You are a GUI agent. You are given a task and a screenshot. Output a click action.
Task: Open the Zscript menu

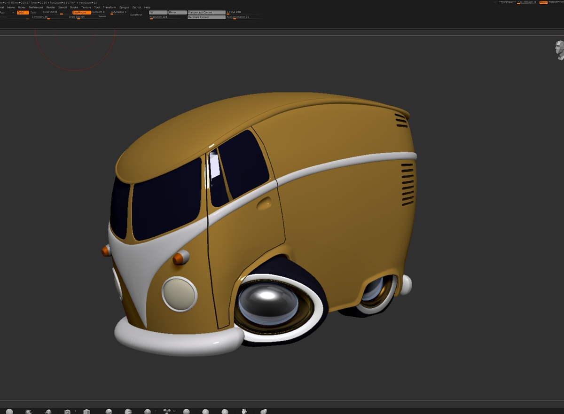137,8
